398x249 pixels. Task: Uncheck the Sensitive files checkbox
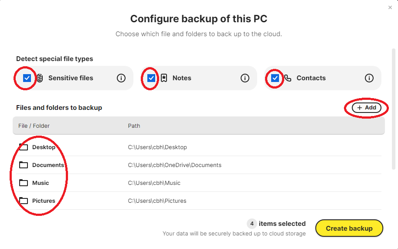pyautogui.click(x=27, y=78)
